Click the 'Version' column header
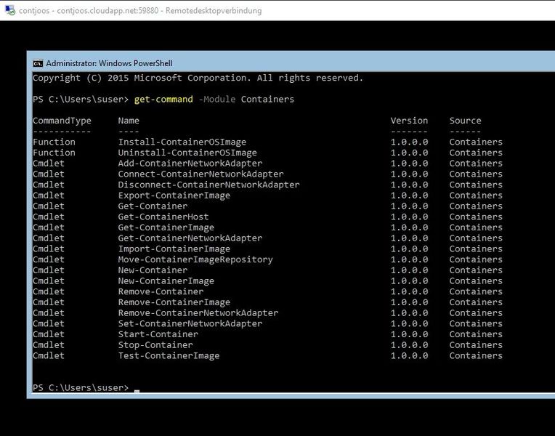 [409, 121]
